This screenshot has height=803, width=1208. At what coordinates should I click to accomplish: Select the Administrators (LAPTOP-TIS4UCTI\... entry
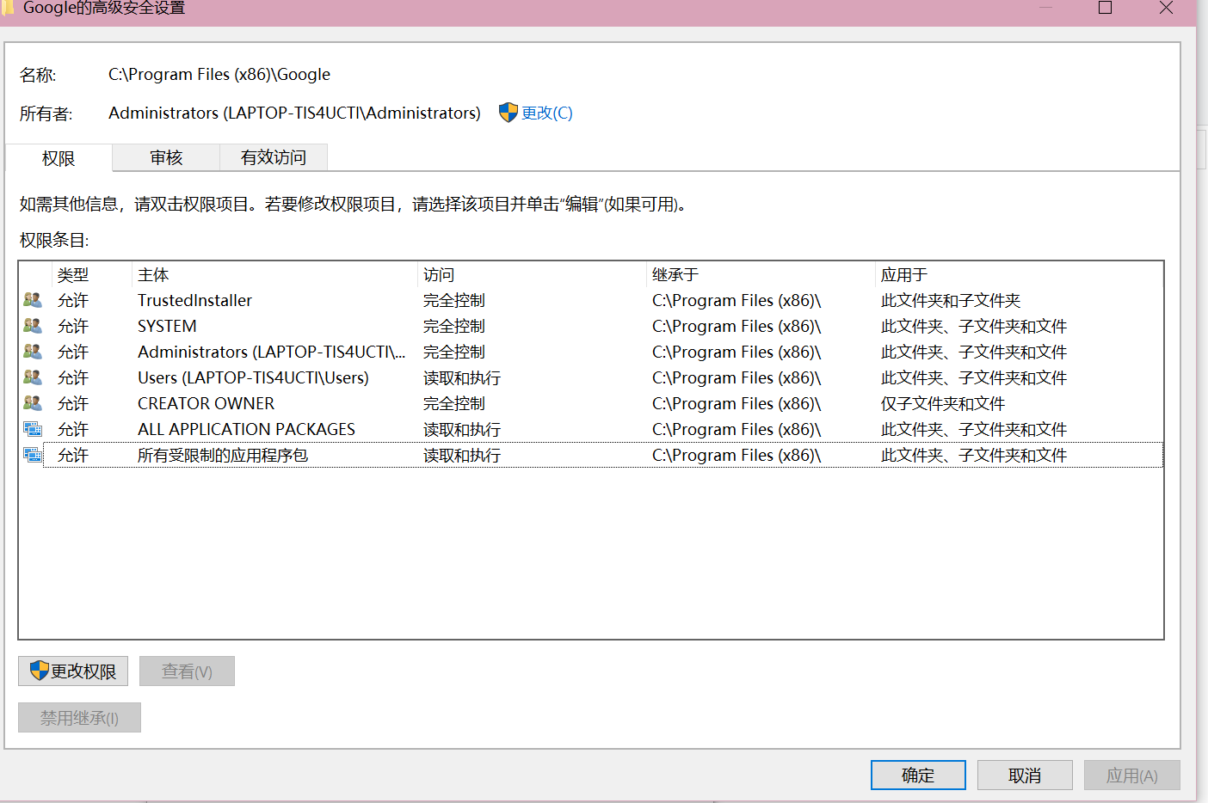tap(591, 352)
